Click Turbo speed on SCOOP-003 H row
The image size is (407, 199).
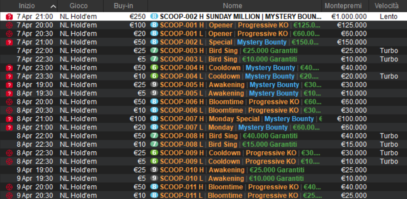point(389,51)
